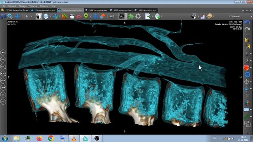Screen dimensions: 253x142
Task: Select the eraser tool
Action: coord(102,16)
